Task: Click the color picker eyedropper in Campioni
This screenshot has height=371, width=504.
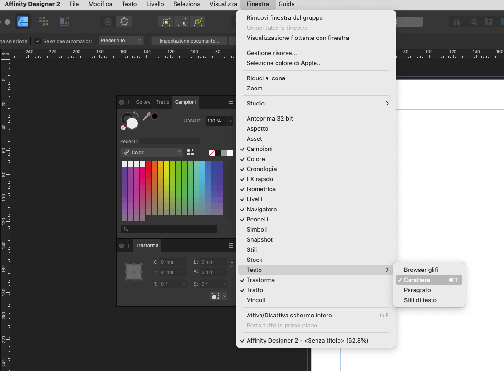Action: tap(147, 116)
